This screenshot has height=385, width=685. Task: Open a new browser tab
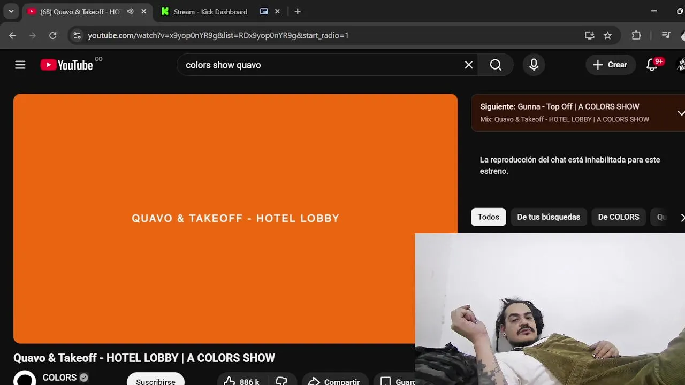[298, 11]
